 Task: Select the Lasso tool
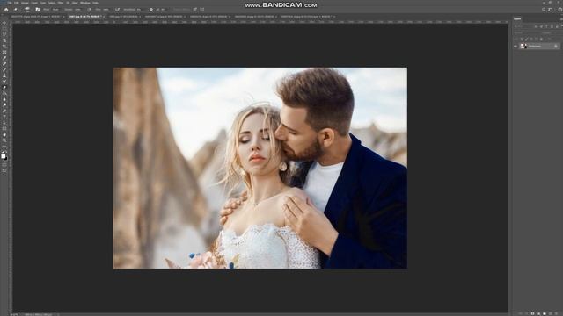click(4, 34)
